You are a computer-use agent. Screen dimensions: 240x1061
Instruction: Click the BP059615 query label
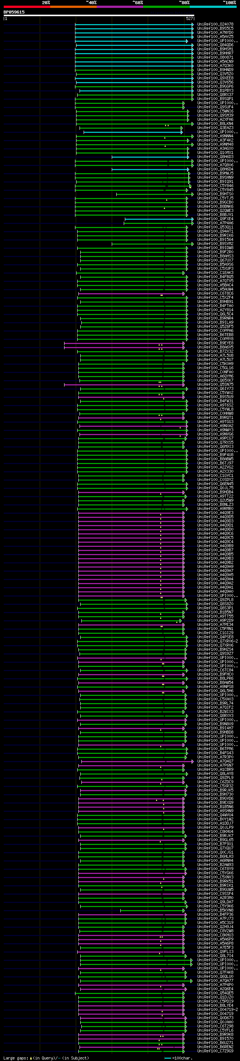point(14,12)
